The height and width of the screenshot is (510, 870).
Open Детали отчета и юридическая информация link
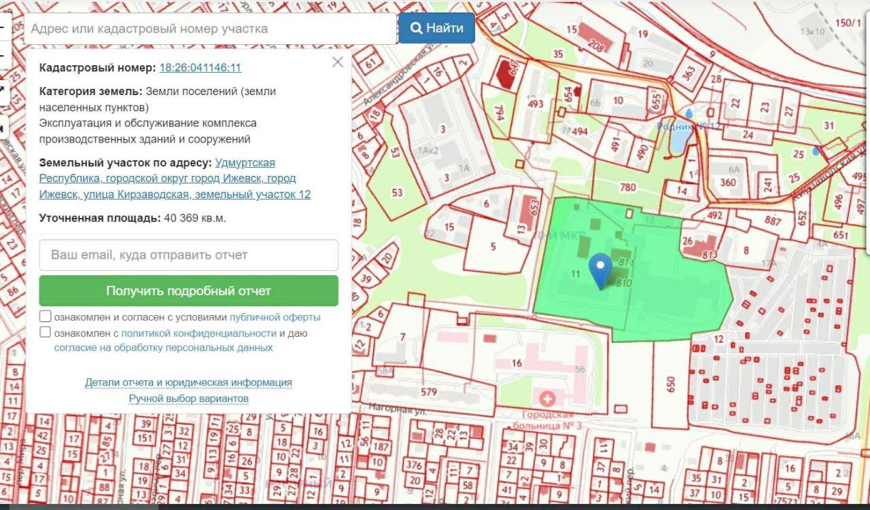[x=188, y=382]
